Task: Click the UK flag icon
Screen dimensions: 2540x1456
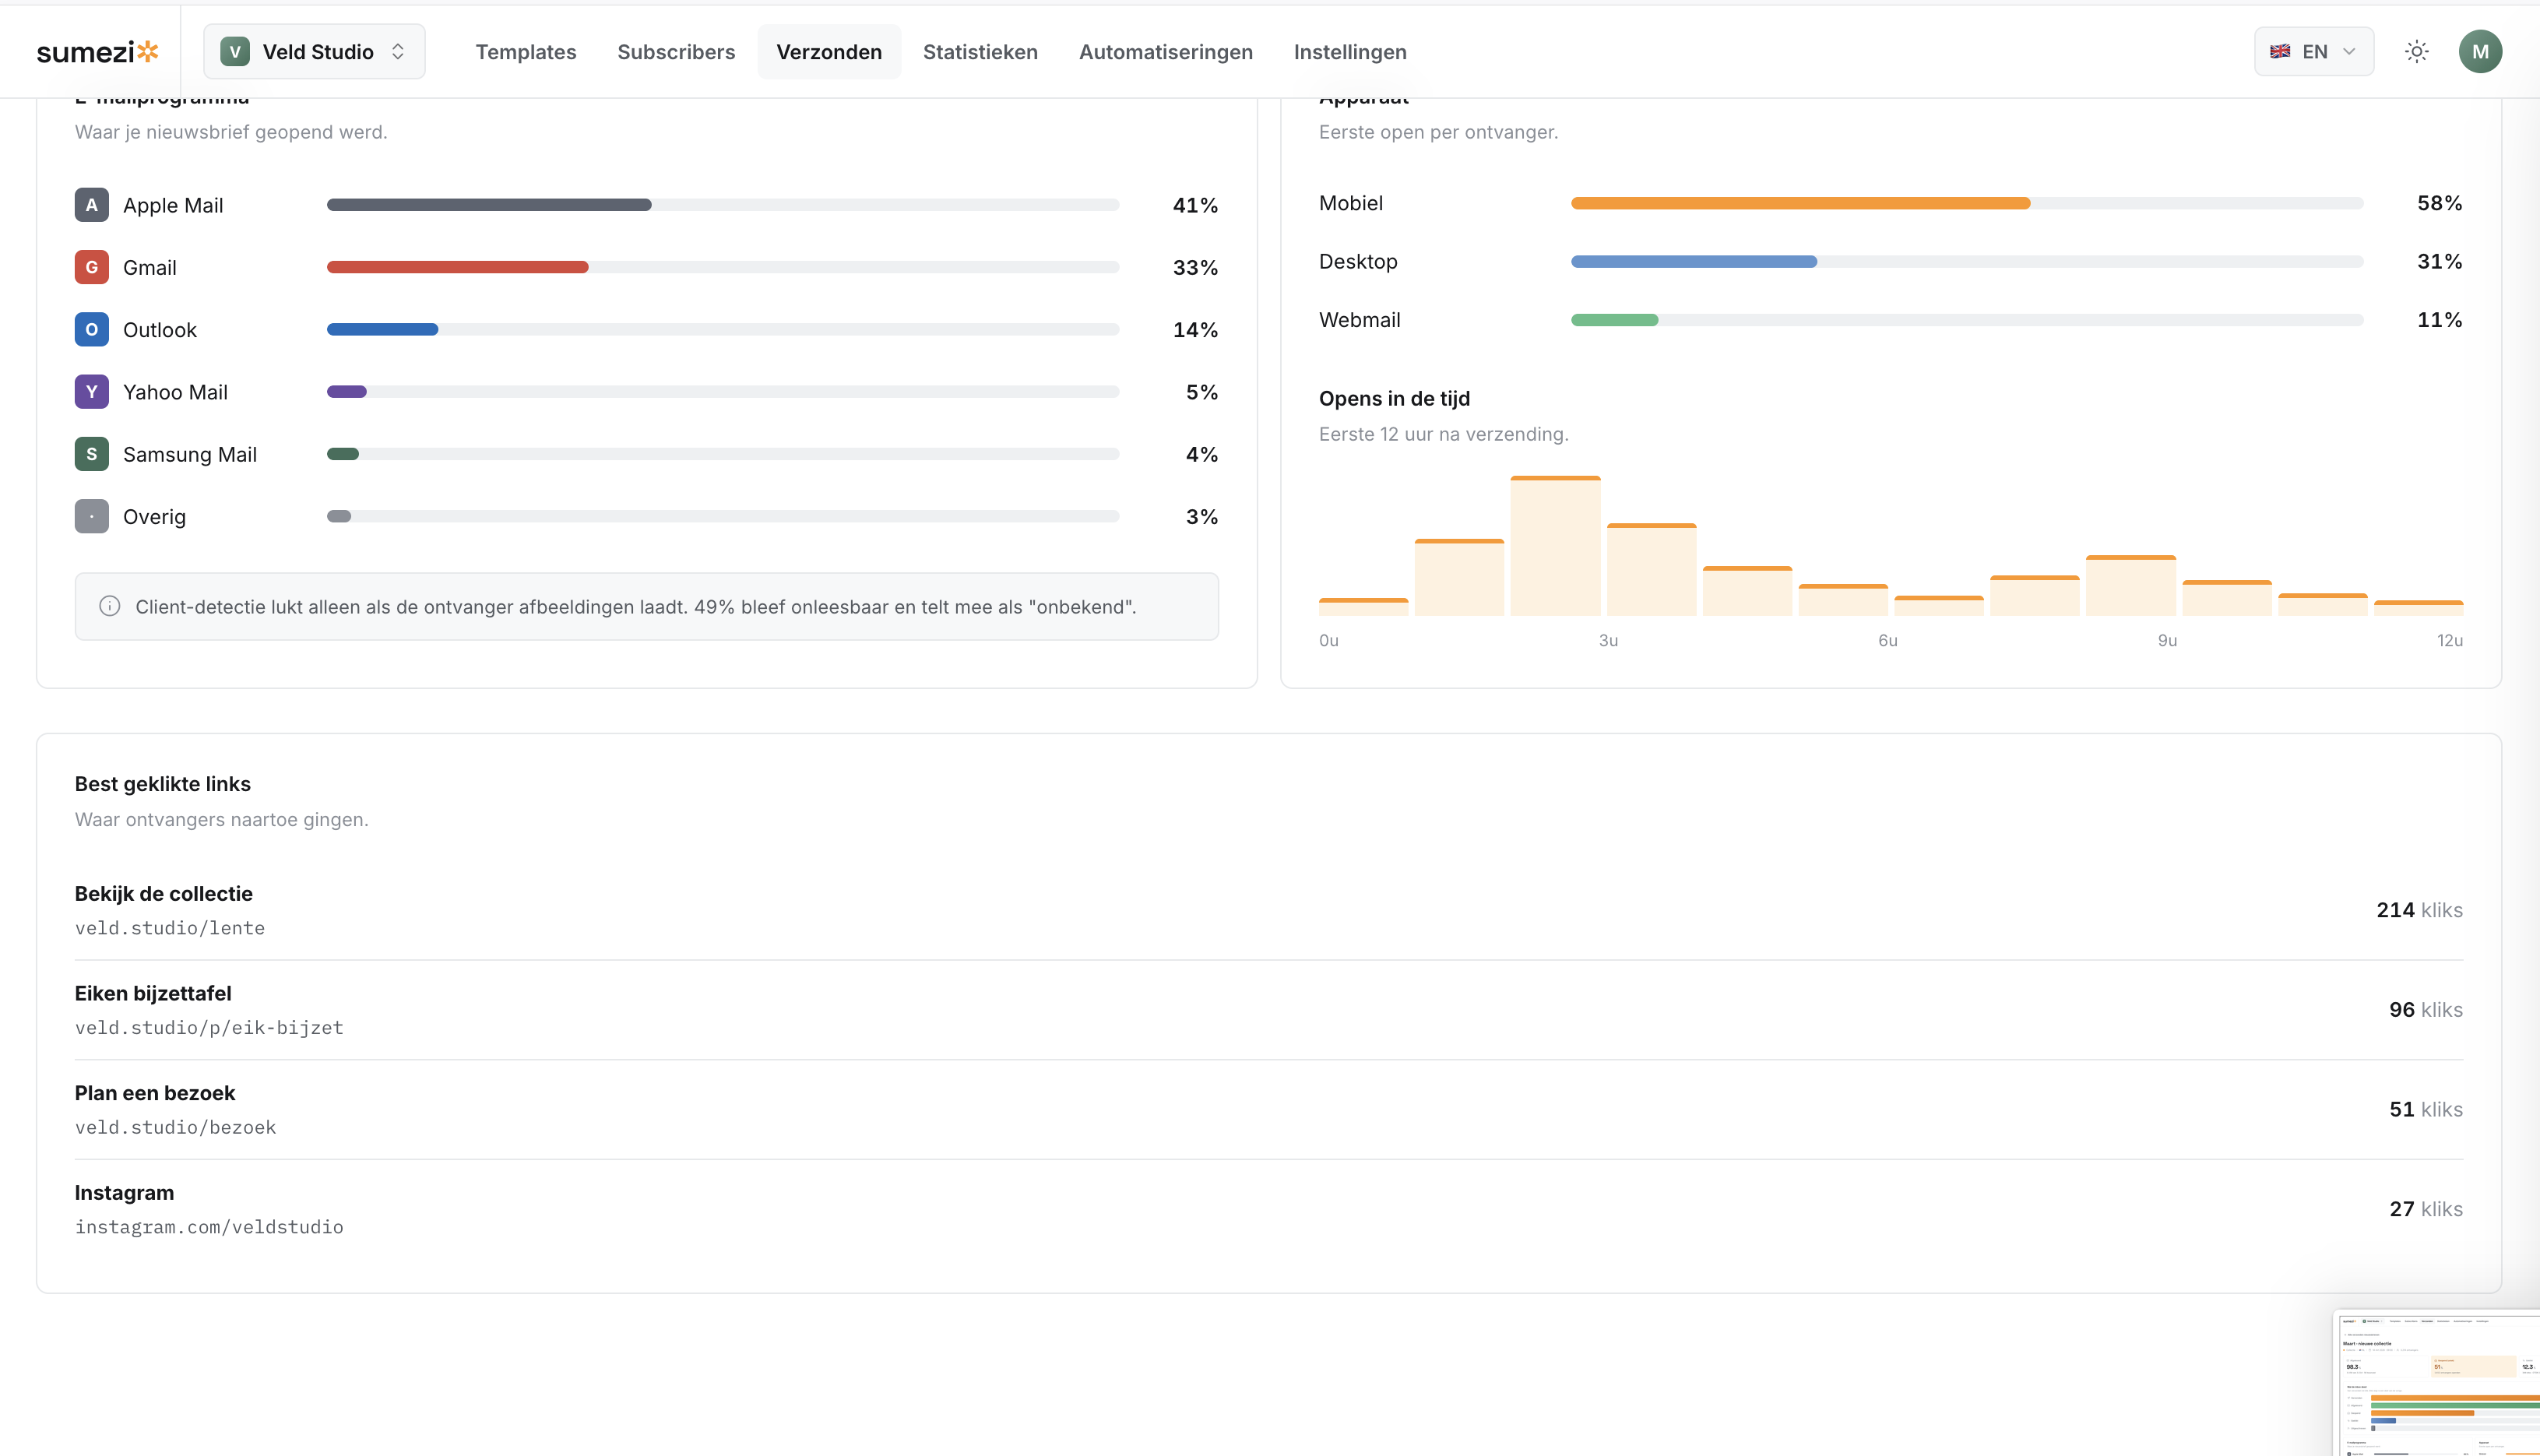Action: click(2279, 52)
